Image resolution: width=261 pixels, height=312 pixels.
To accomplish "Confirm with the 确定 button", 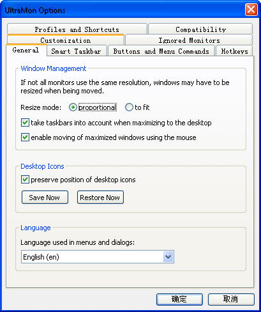I will [x=179, y=299].
